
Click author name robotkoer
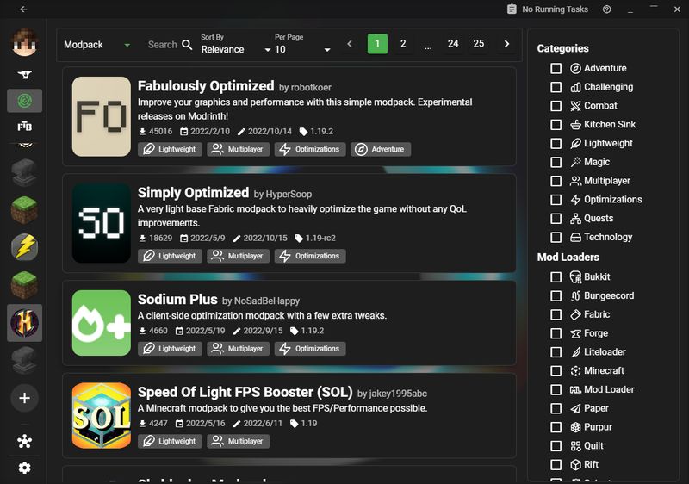[311, 87]
